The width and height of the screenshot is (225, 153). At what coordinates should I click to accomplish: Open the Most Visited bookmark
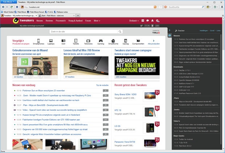tap(7, 12)
